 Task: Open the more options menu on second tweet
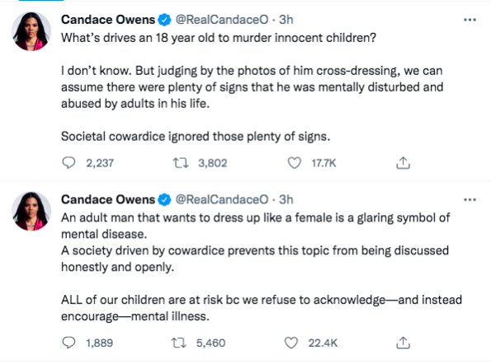470,200
